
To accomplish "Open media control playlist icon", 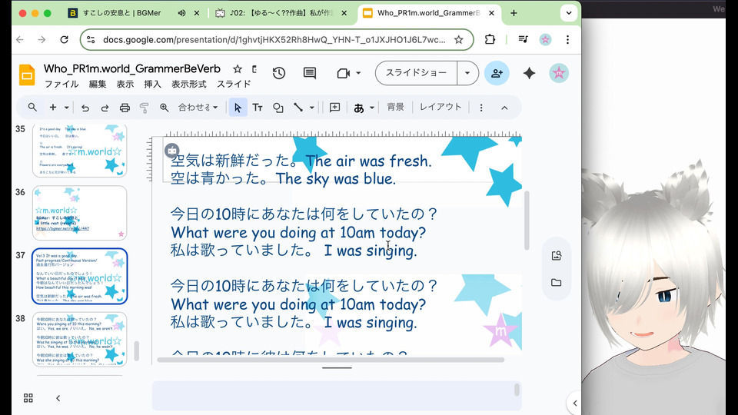I will pos(523,39).
